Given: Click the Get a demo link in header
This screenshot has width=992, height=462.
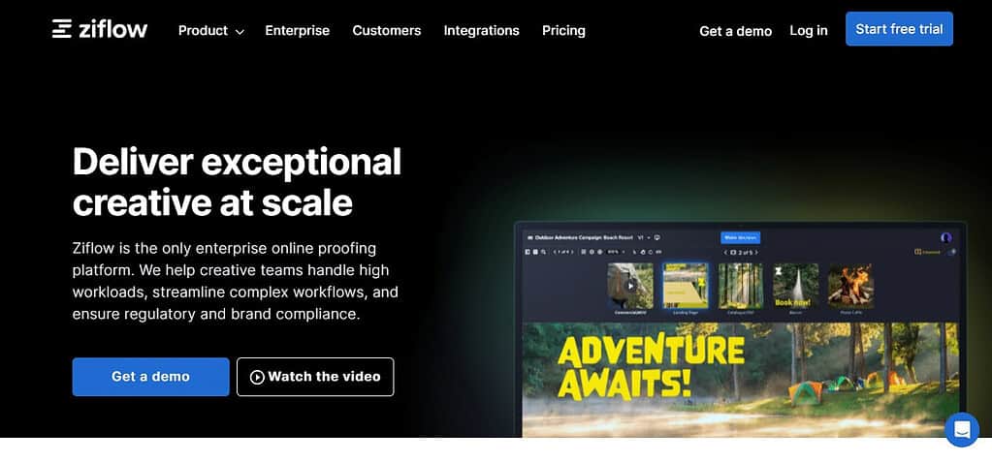Looking at the screenshot, I should click(x=735, y=31).
